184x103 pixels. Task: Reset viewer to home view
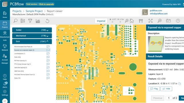coord(132,21)
